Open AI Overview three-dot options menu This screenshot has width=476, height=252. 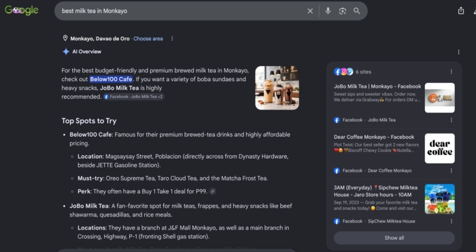tap(458, 52)
